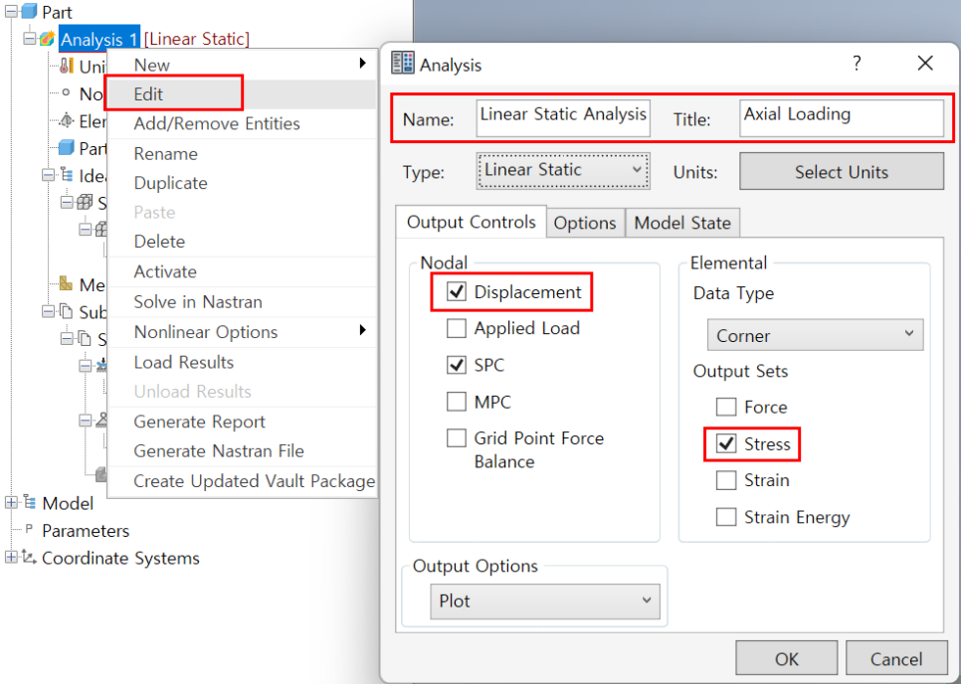Screen dimensions: 961x684
Task: Uncheck the Displacement nodal output
Action: click(457, 292)
